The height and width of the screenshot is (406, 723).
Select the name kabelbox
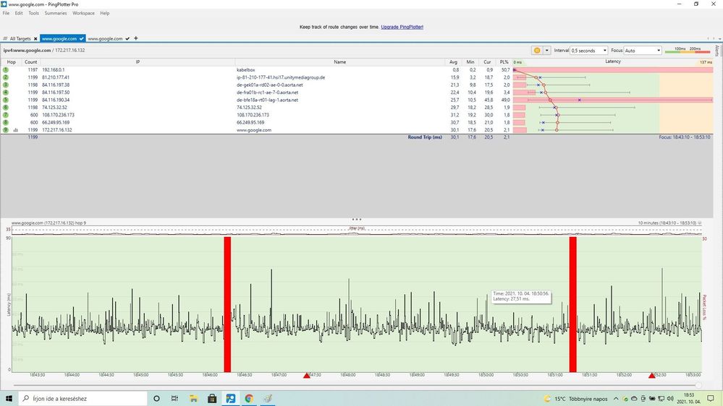point(246,70)
